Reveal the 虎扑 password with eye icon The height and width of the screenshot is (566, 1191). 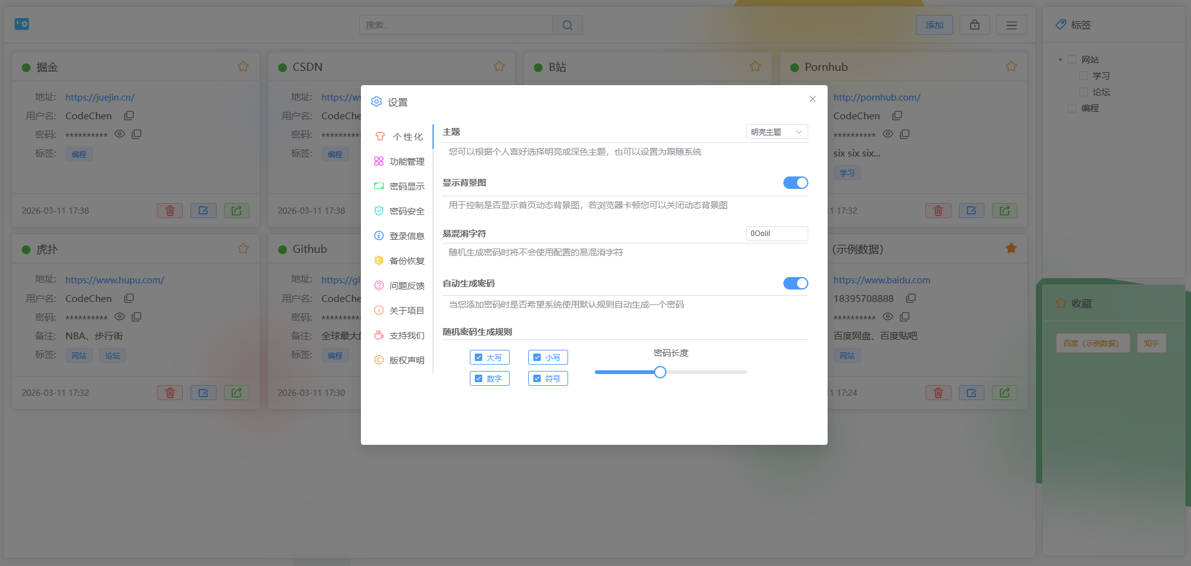click(x=120, y=317)
